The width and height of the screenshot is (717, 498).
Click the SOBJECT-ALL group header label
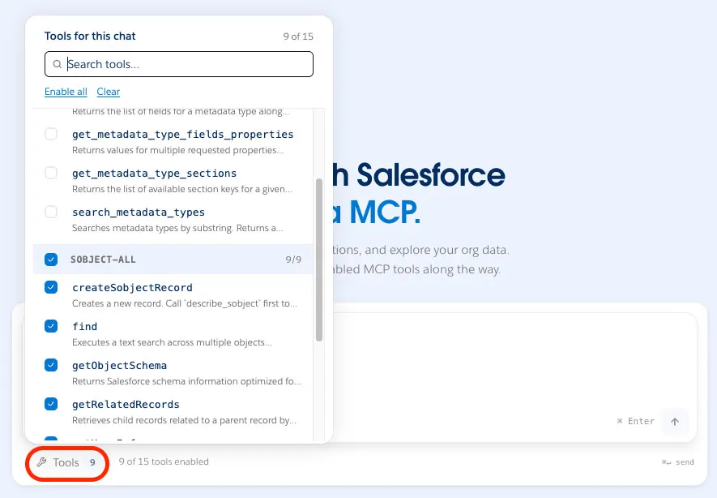point(103,260)
